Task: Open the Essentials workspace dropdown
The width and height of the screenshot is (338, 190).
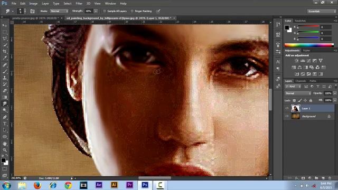Action: tap(322, 11)
